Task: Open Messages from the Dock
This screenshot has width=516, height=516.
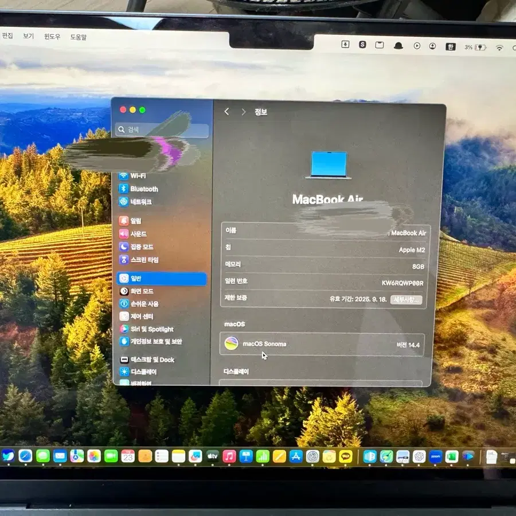Action: pos(43,456)
